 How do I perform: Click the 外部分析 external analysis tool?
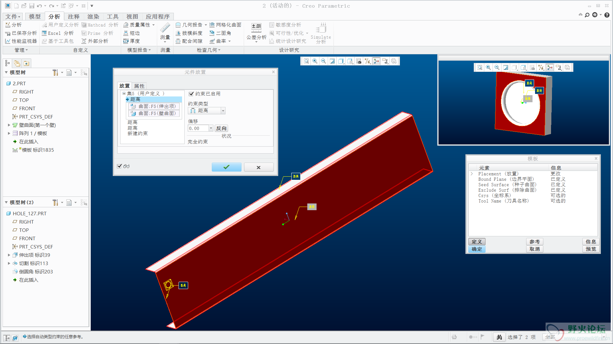95,41
